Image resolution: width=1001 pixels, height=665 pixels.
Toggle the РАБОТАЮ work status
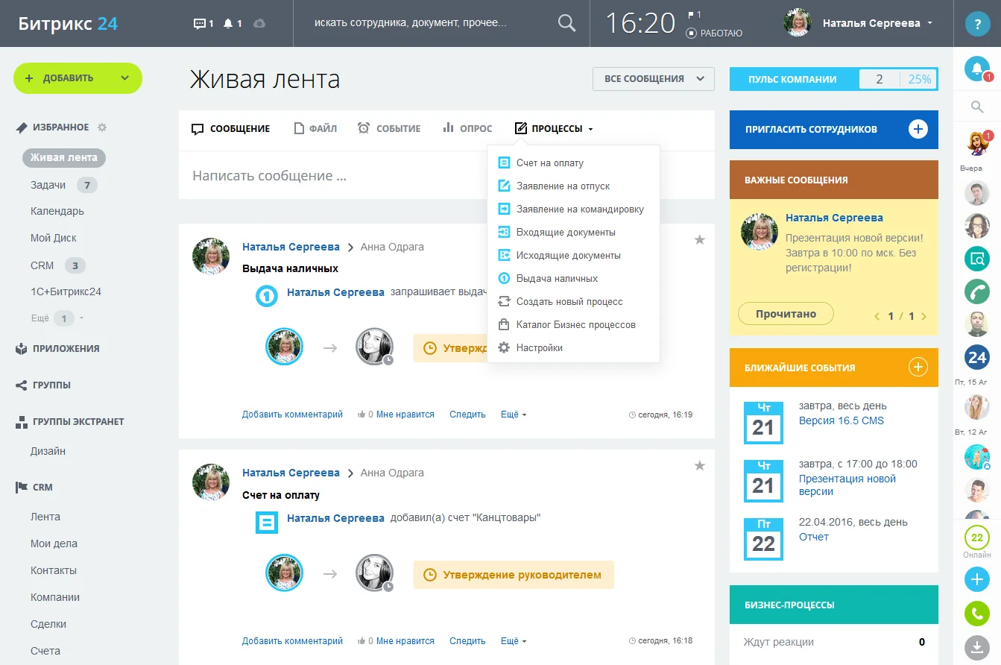coord(714,34)
